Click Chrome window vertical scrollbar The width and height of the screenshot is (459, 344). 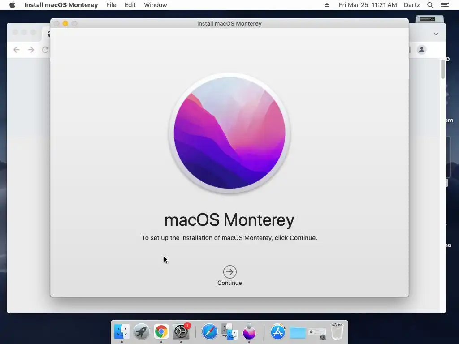[443, 69]
